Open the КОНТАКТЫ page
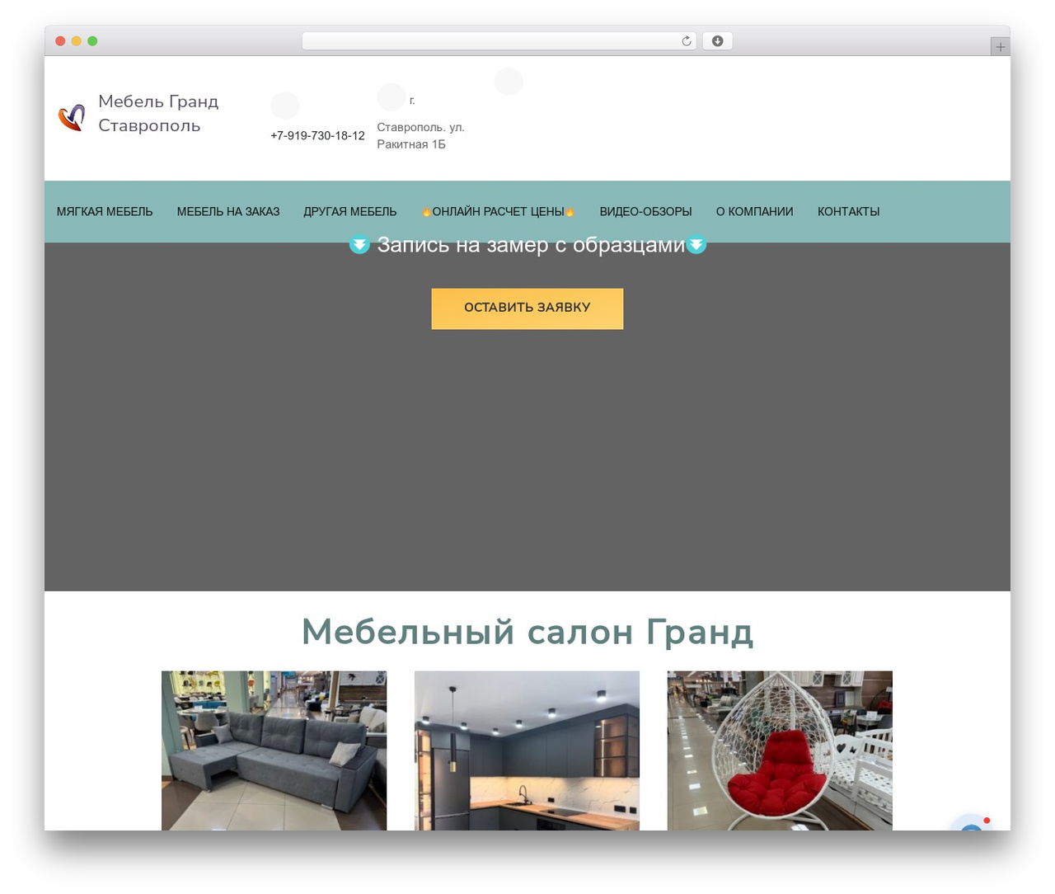 pos(849,212)
